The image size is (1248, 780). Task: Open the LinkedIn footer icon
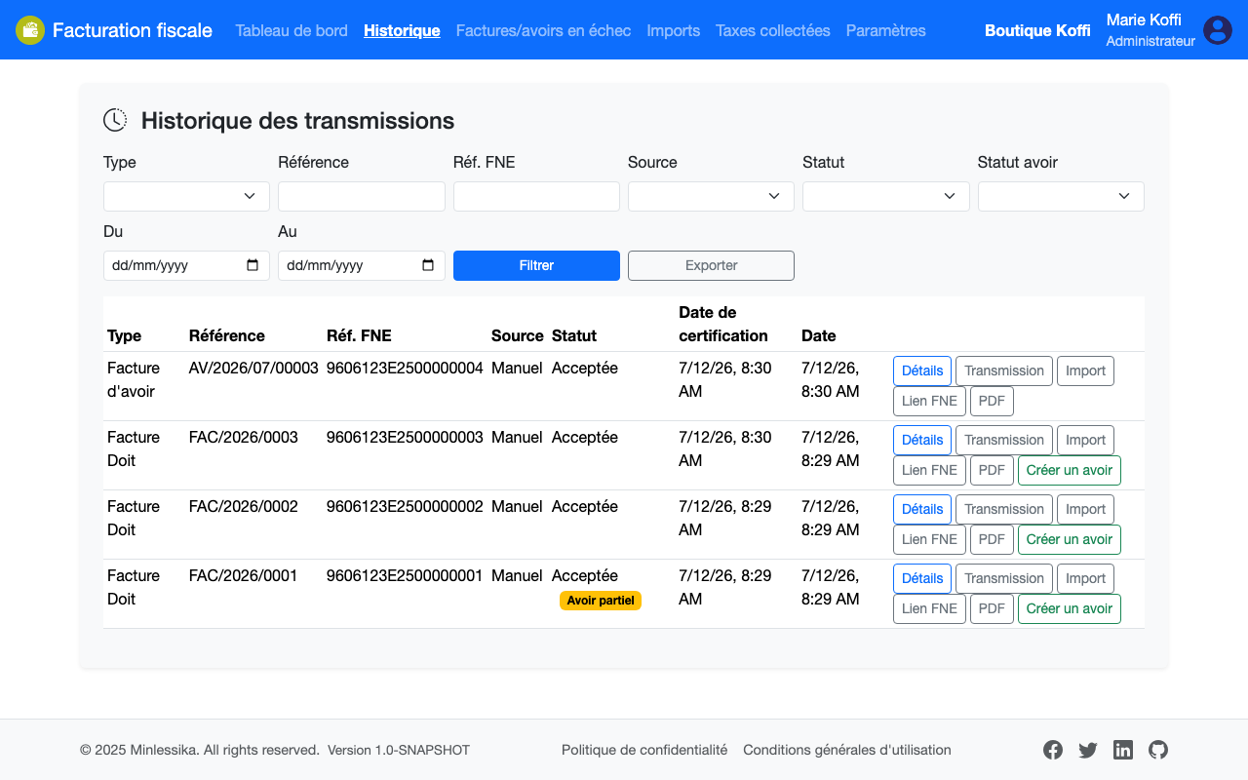coord(1123,750)
